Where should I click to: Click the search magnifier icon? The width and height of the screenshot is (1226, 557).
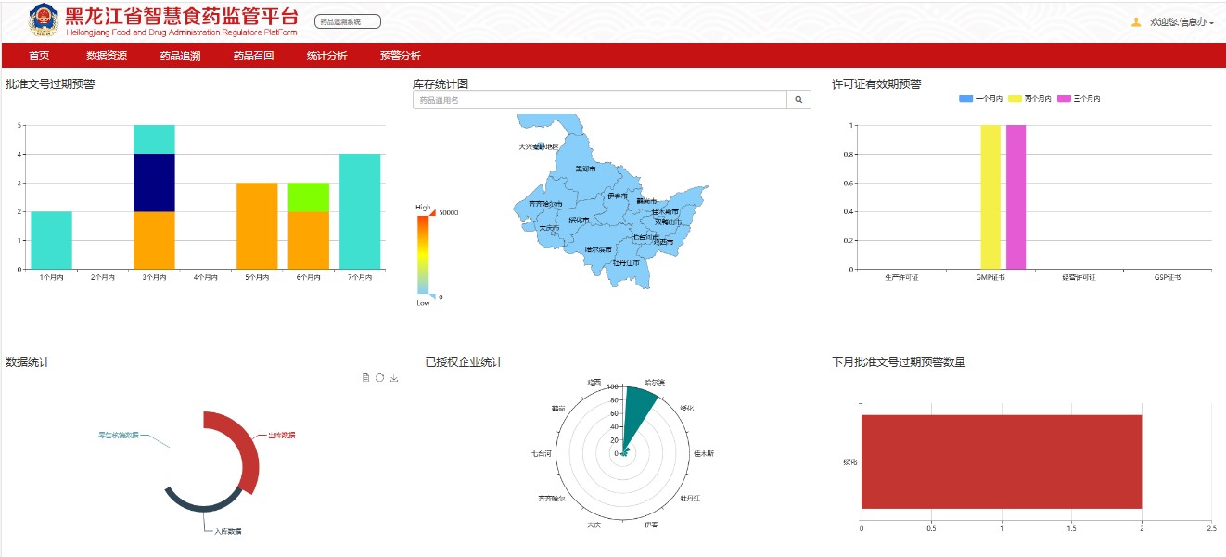[798, 100]
